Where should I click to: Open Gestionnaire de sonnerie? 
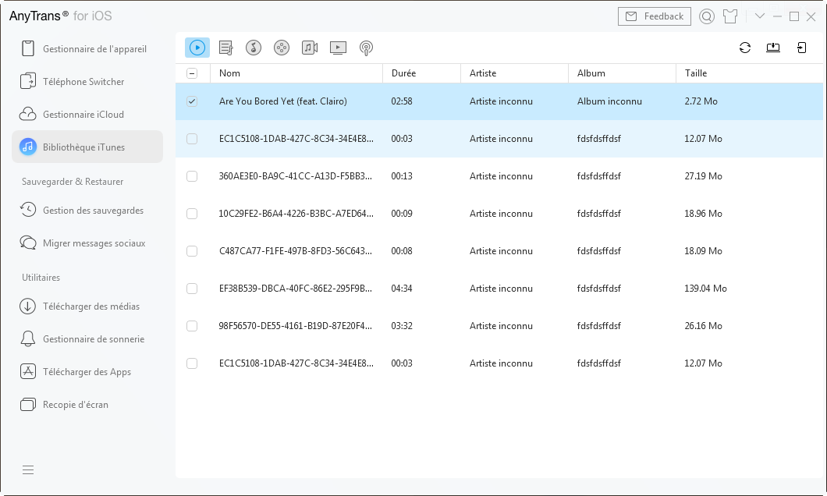tap(87, 338)
